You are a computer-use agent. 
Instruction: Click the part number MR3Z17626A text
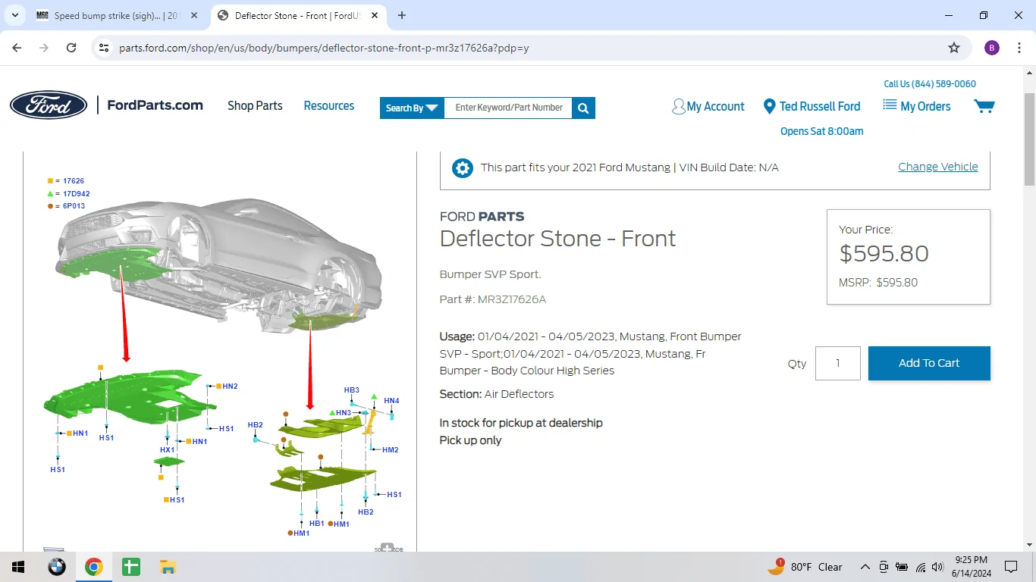point(512,299)
